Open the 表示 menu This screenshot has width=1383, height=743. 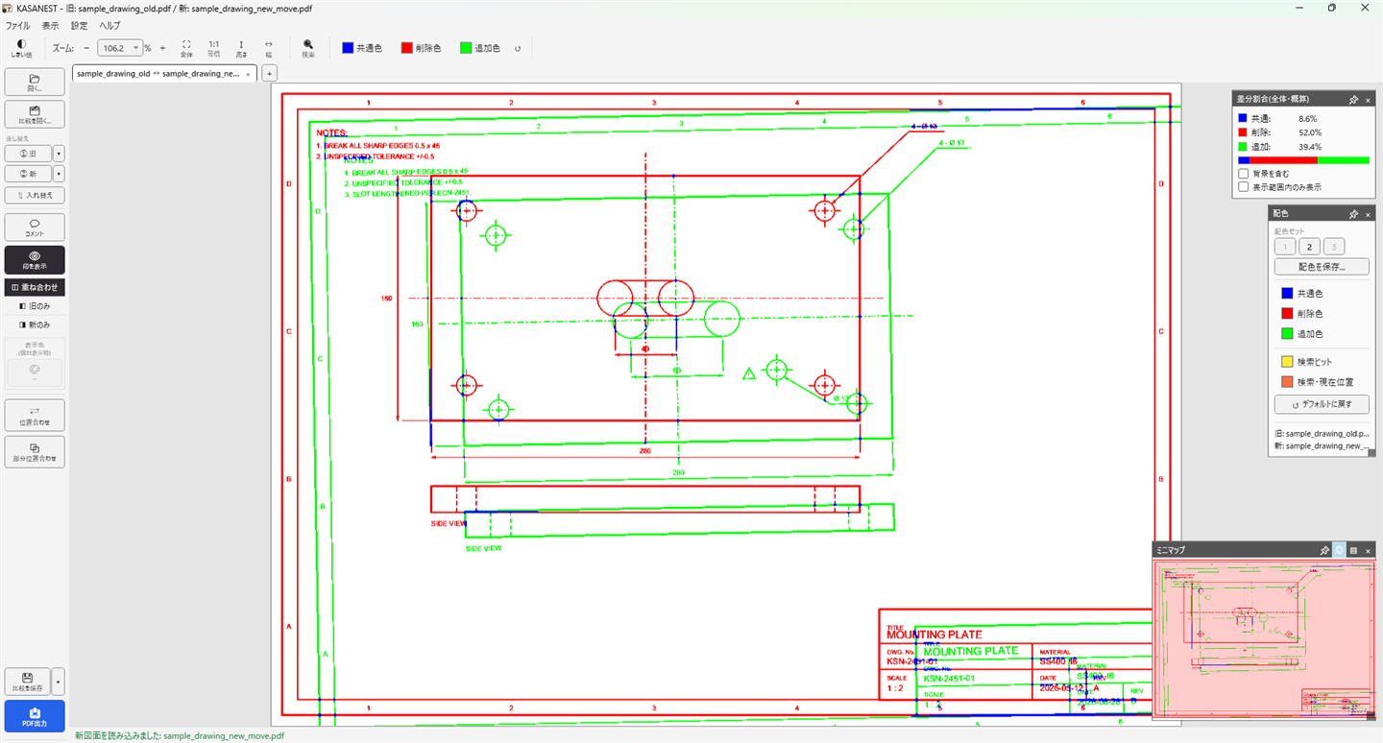[50, 26]
